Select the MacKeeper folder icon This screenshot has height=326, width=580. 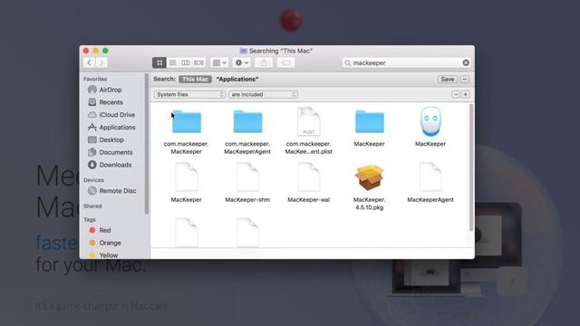tap(369, 122)
